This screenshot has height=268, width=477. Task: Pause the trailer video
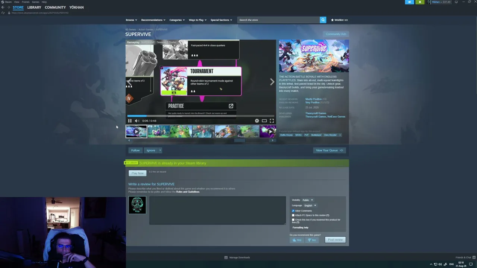click(x=130, y=121)
